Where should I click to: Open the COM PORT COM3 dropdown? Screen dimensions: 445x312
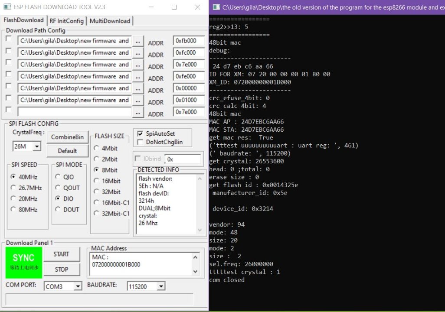click(78, 286)
